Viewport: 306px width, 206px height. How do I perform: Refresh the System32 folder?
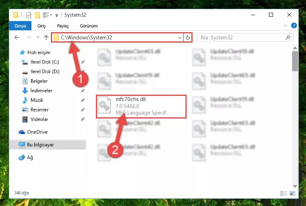(x=188, y=37)
